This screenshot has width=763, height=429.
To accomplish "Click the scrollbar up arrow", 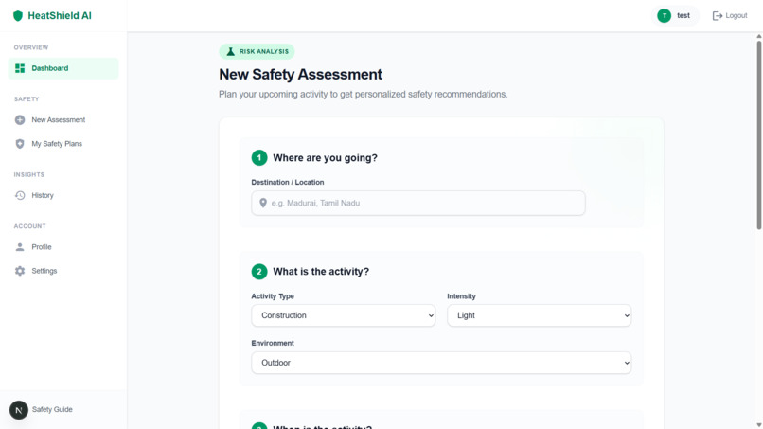I will 758,36.
